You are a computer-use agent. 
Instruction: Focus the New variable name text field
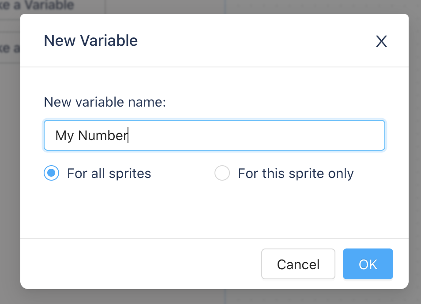click(x=214, y=135)
